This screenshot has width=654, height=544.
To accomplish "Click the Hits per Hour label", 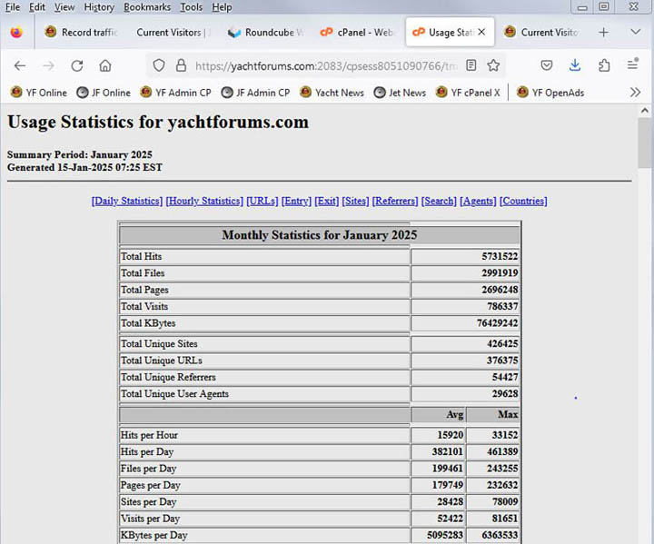I will click(149, 435).
